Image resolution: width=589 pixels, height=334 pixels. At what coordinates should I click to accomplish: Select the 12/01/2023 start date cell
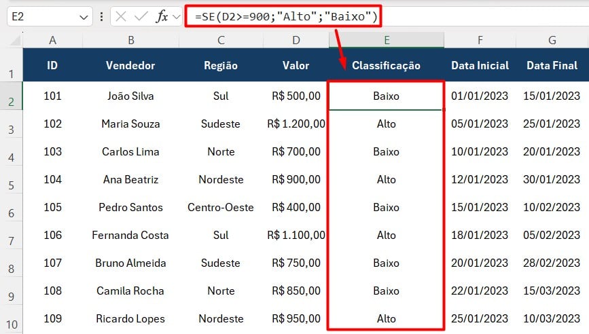click(480, 179)
